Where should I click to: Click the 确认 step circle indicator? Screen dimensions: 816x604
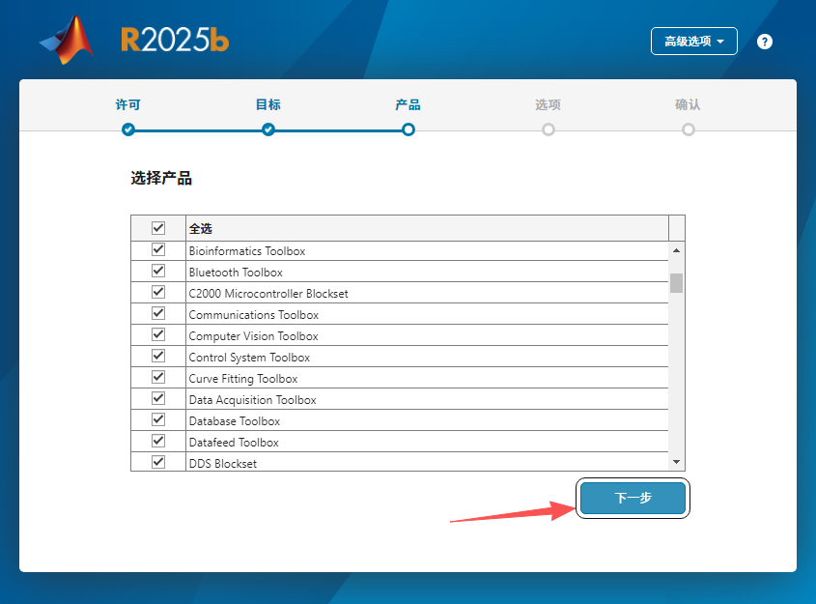[x=688, y=129]
